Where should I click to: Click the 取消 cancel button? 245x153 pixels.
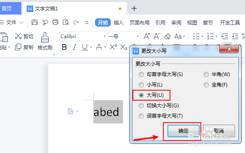tap(219, 131)
